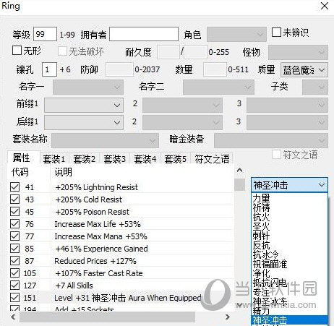Collapse the 神圣冲击 aura combo box
Image resolution: width=334 pixels, height=326 pixels.
tap(289, 185)
